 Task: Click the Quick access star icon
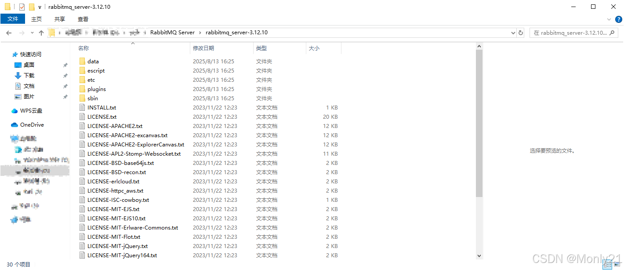coord(15,55)
